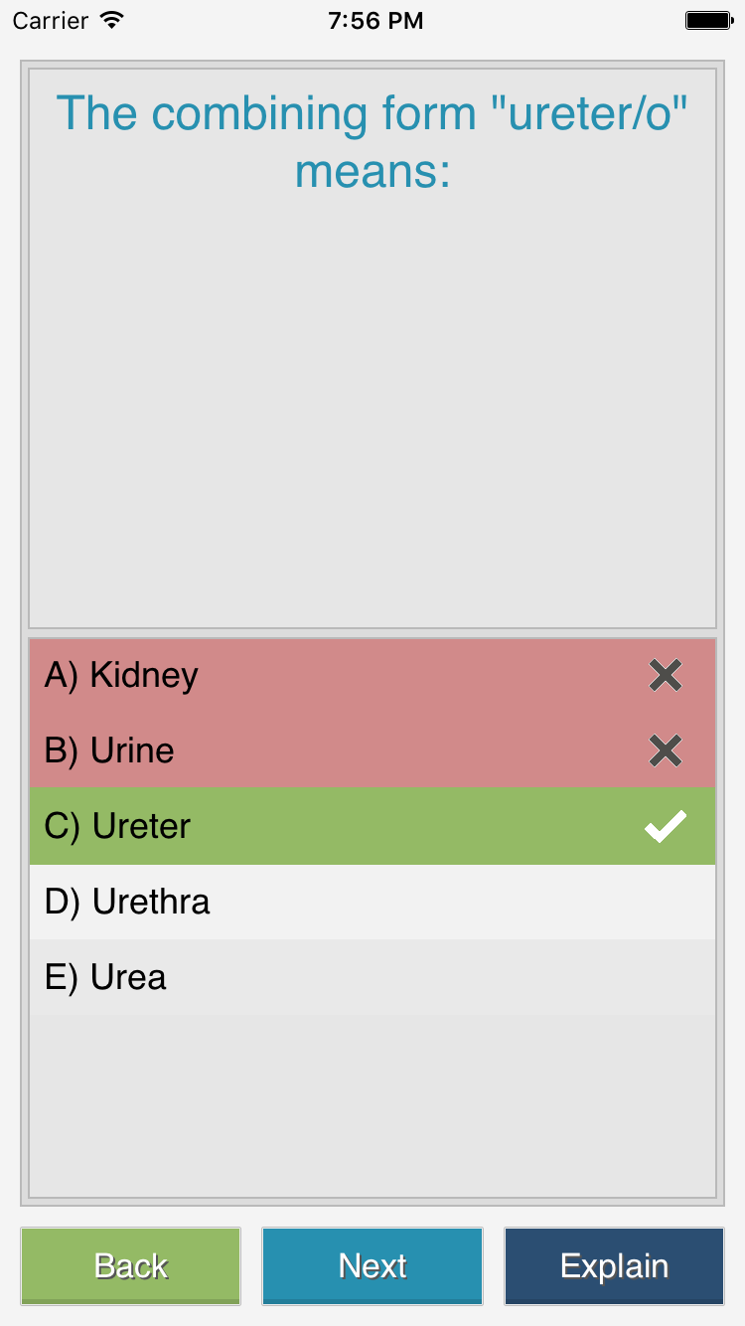Tap the question text about "ureter/o"
Image resolution: width=745 pixels, height=1326 pixels.
point(372,113)
